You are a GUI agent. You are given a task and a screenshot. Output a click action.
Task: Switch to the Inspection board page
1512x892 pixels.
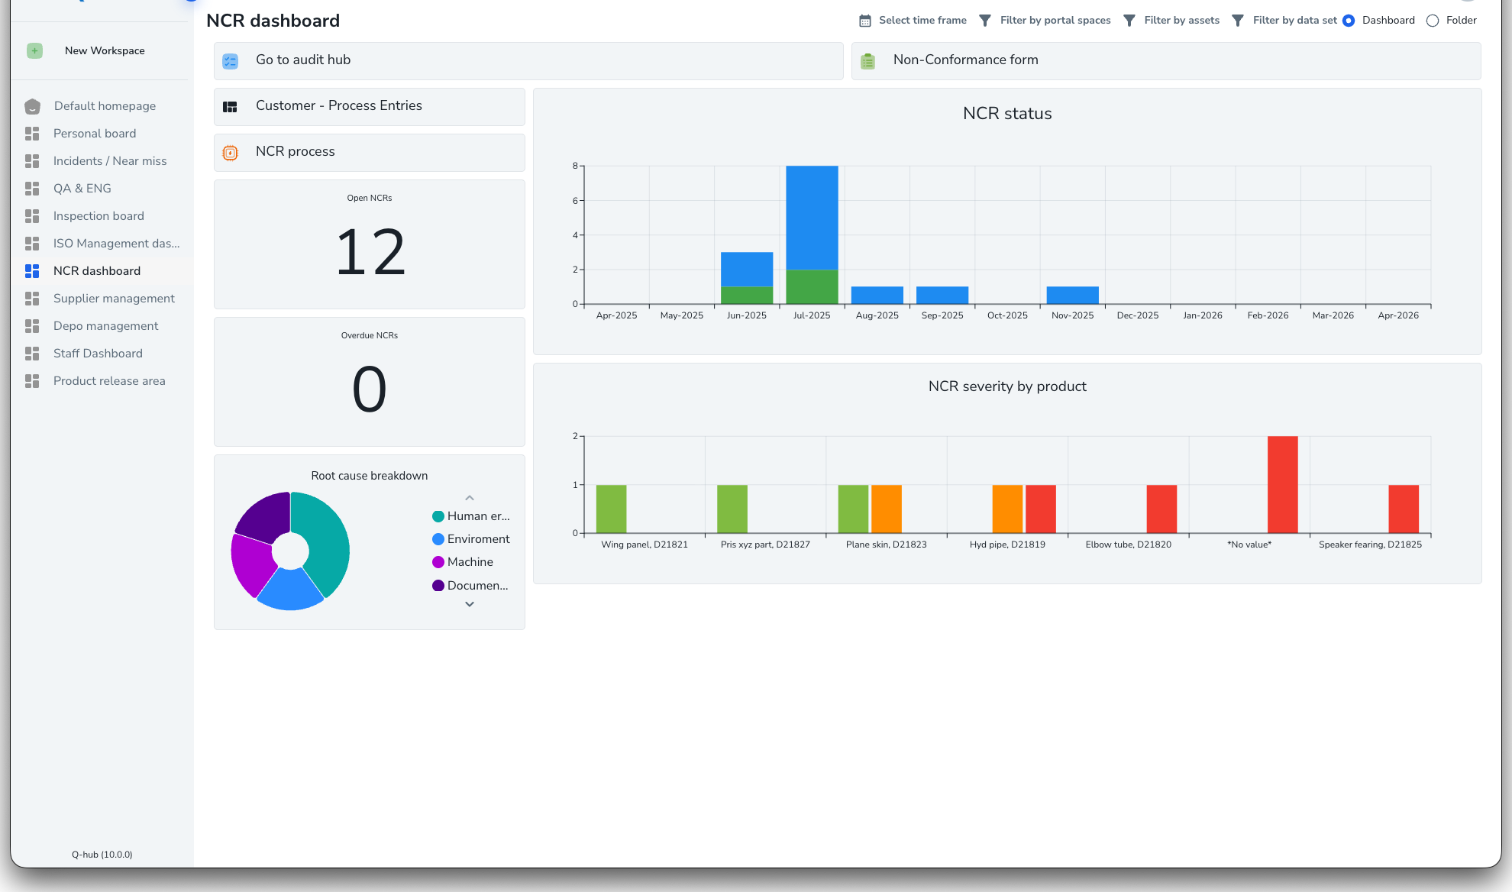[99, 216]
